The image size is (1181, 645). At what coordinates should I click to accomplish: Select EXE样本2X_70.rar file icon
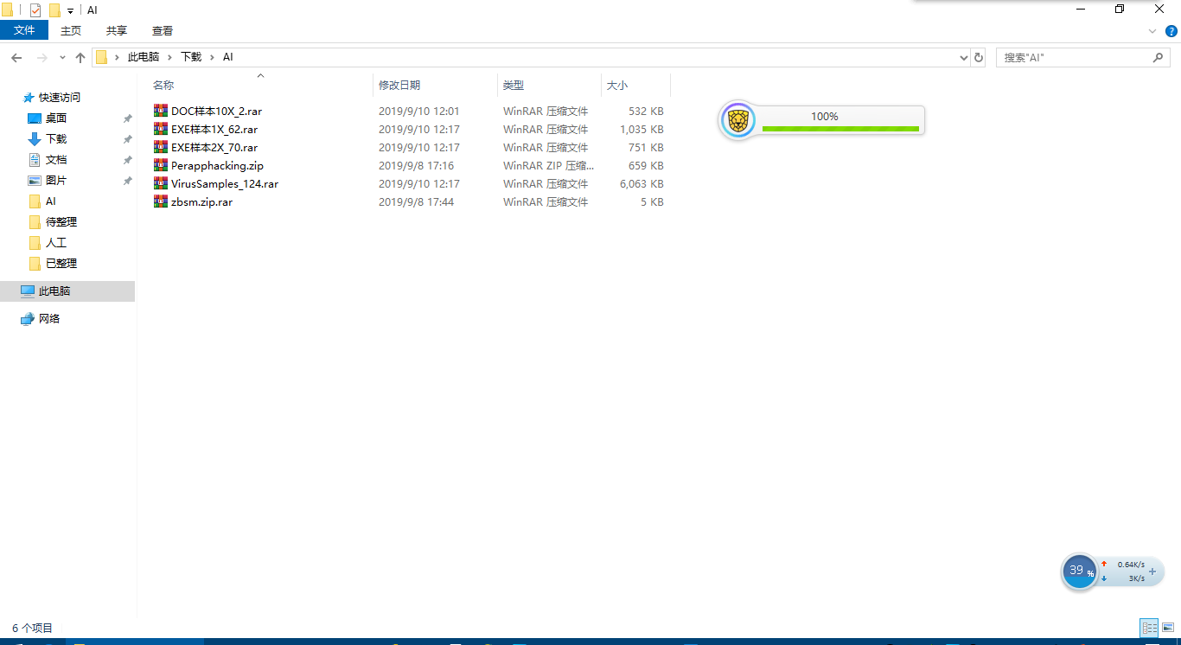pos(160,147)
